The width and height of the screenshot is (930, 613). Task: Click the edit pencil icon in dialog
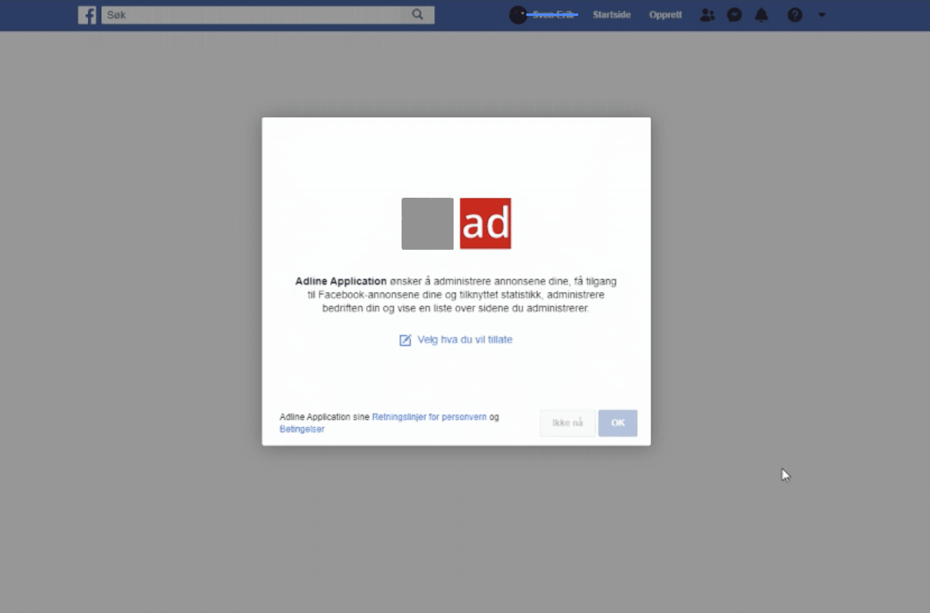pos(405,340)
